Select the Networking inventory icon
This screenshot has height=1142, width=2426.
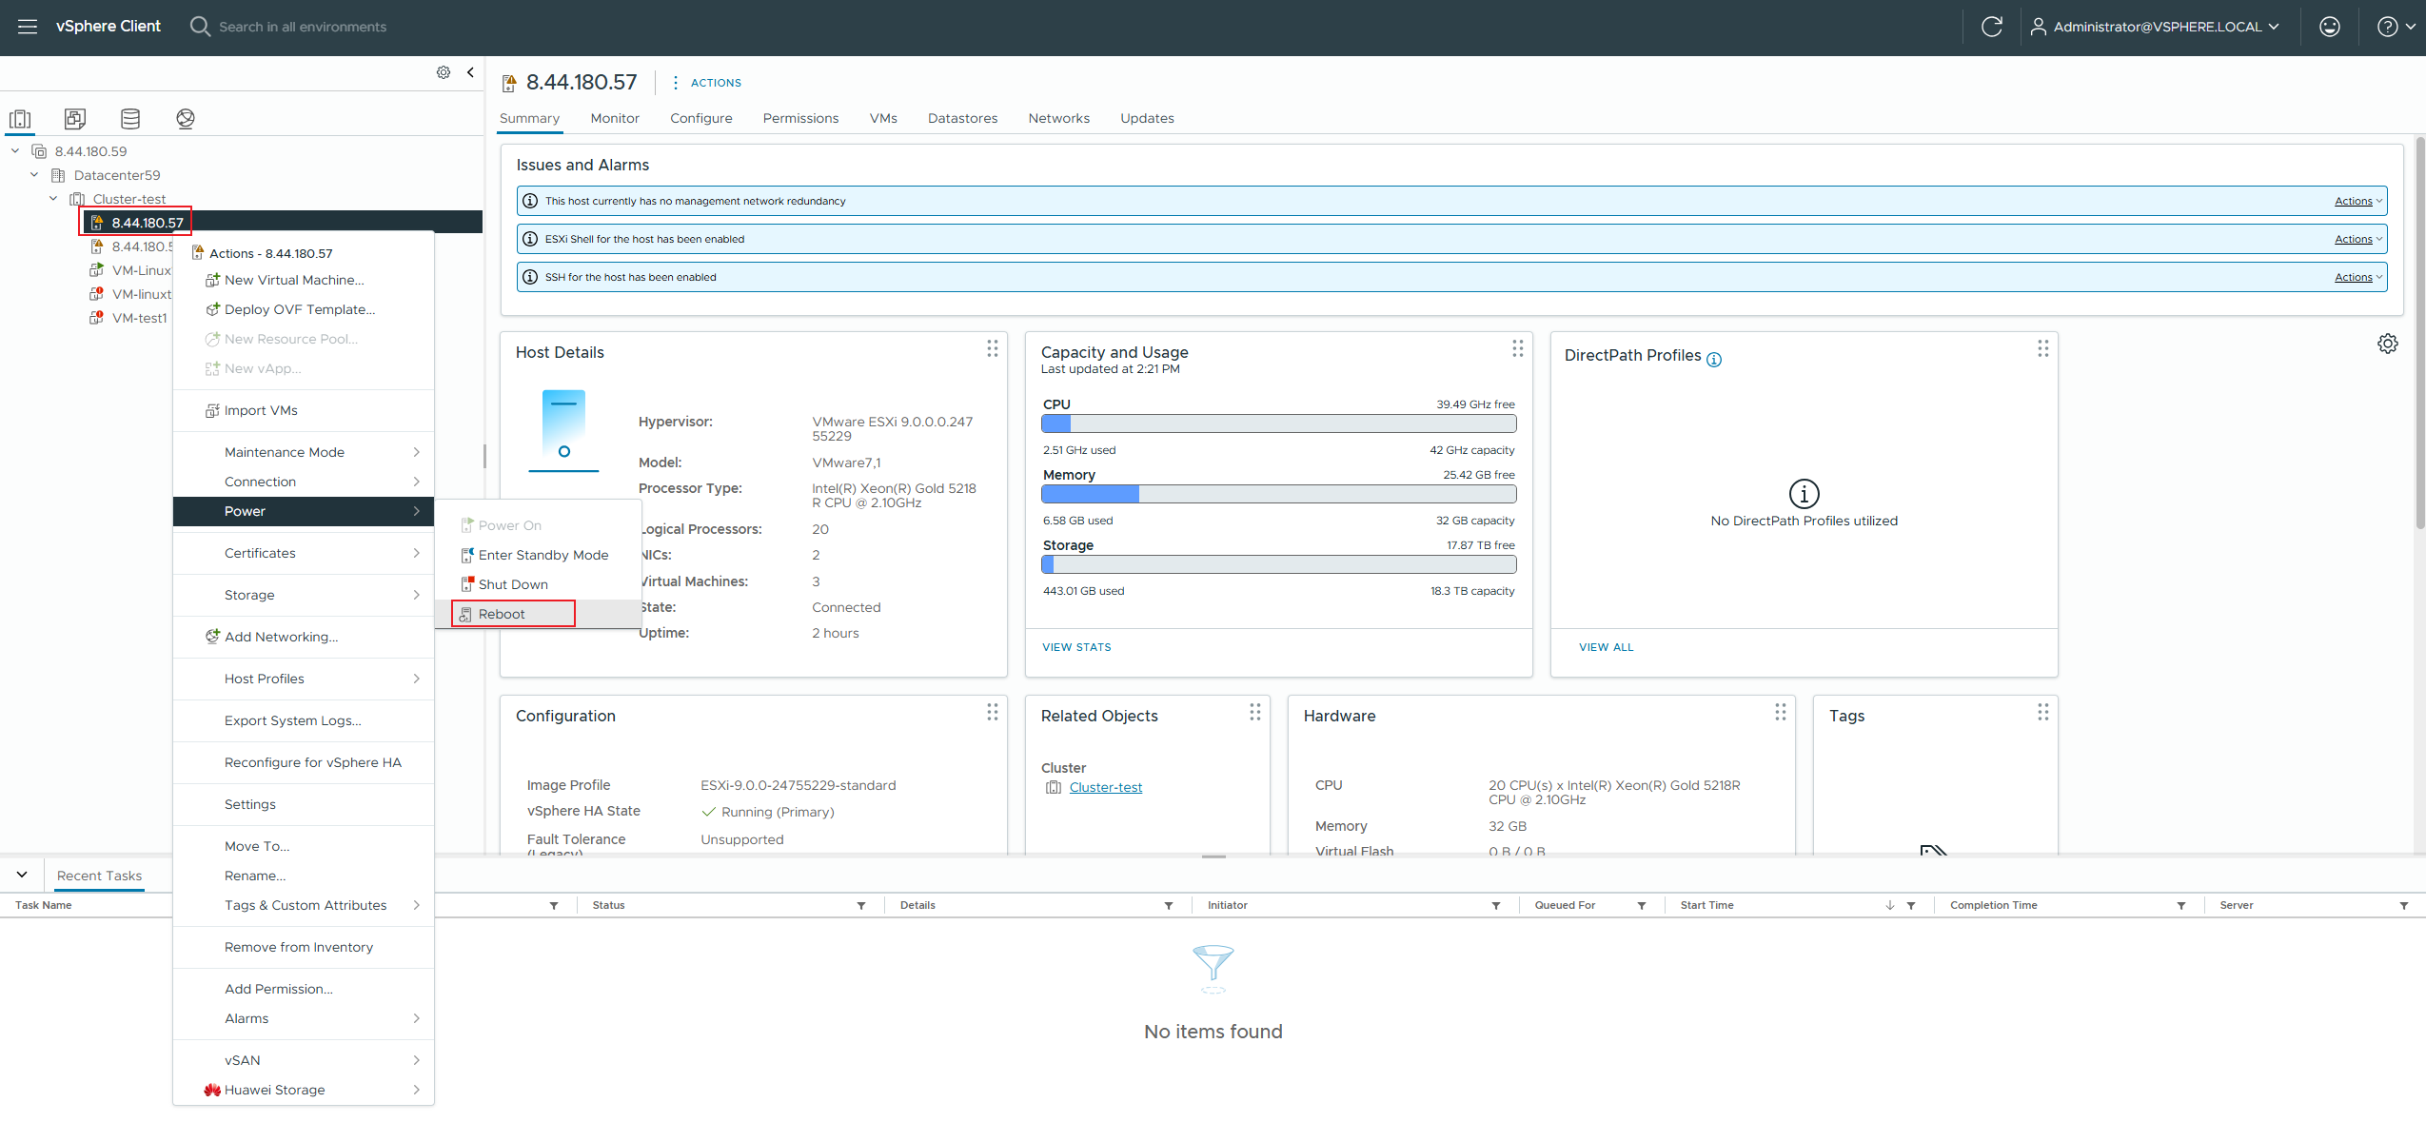point(186,119)
